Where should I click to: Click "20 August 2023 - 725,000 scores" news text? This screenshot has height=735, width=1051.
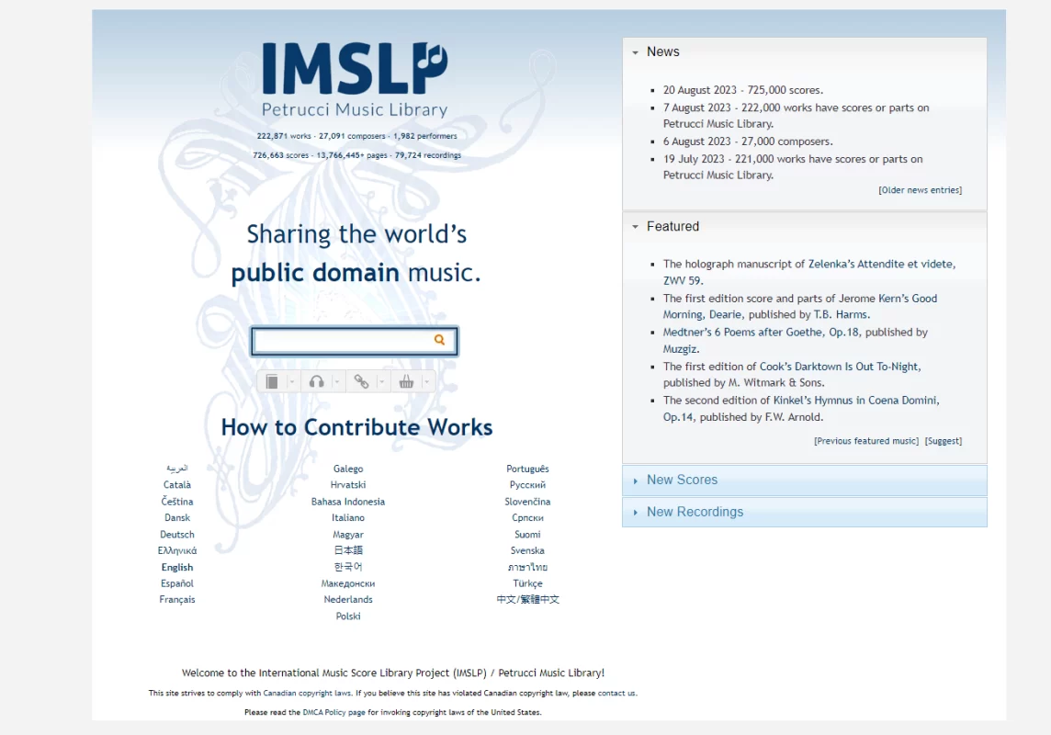tap(742, 90)
